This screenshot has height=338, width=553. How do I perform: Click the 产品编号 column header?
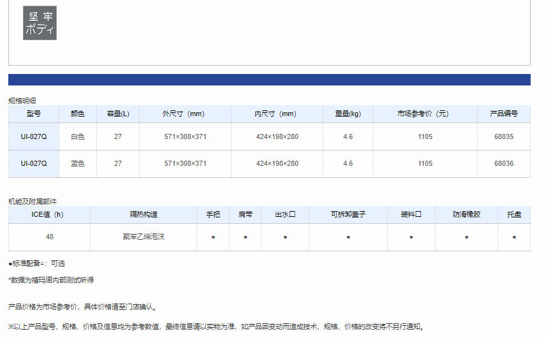pyautogui.click(x=504, y=114)
